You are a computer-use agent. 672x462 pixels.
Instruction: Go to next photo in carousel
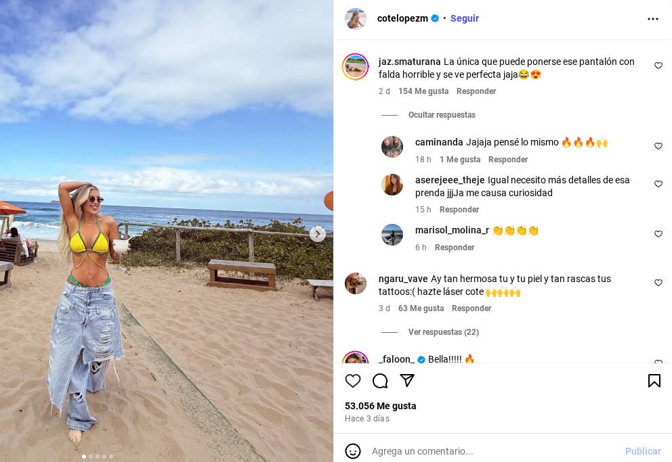318,234
